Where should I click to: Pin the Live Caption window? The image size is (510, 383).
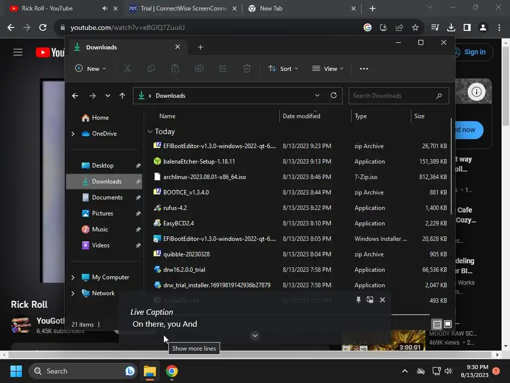click(359, 300)
